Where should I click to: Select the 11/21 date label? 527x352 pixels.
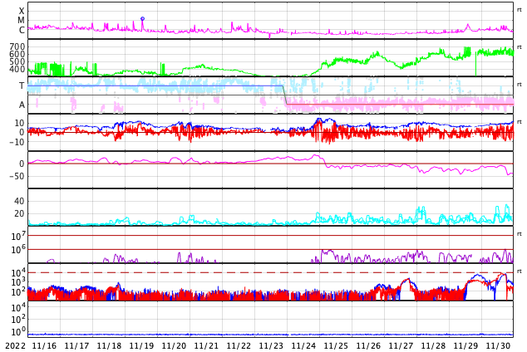[206, 346]
